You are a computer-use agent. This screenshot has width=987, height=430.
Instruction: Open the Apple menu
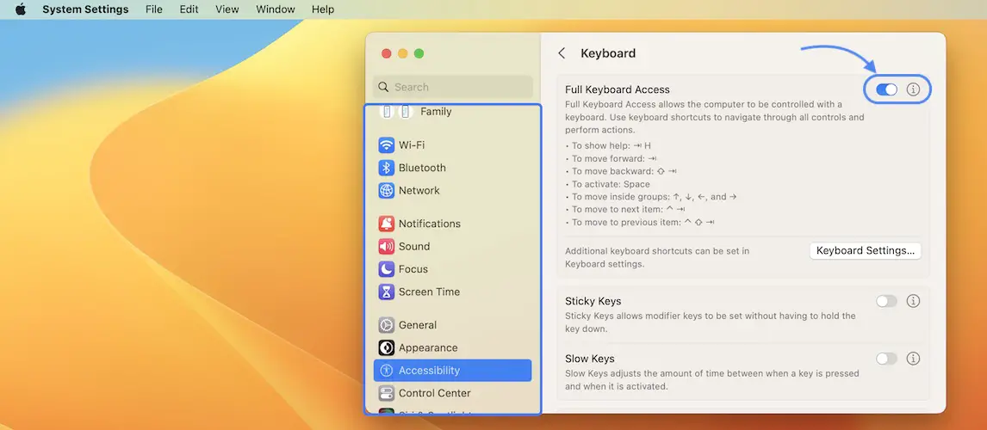pos(21,9)
